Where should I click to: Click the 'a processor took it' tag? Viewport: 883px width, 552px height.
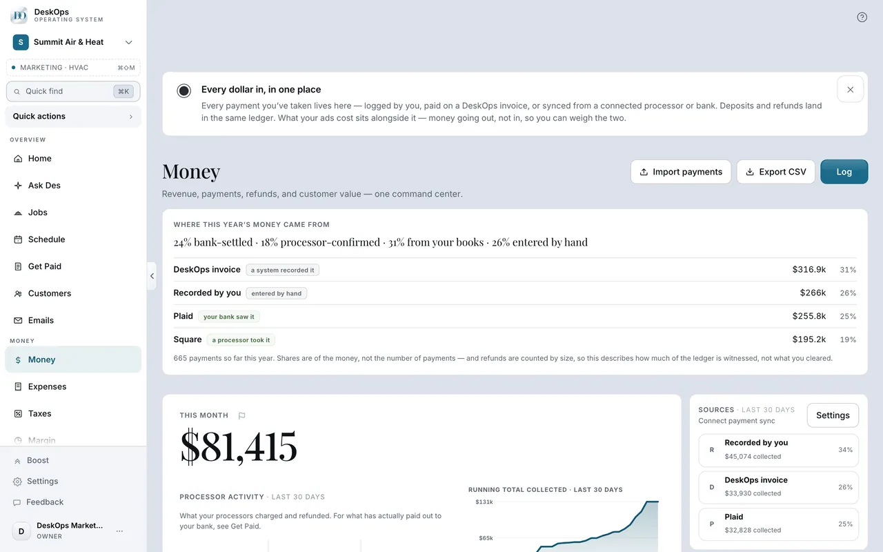[x=241, y=340]
